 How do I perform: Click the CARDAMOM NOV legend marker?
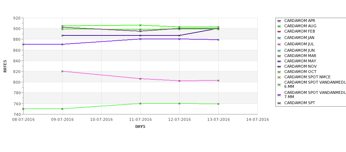coord(279,67)
